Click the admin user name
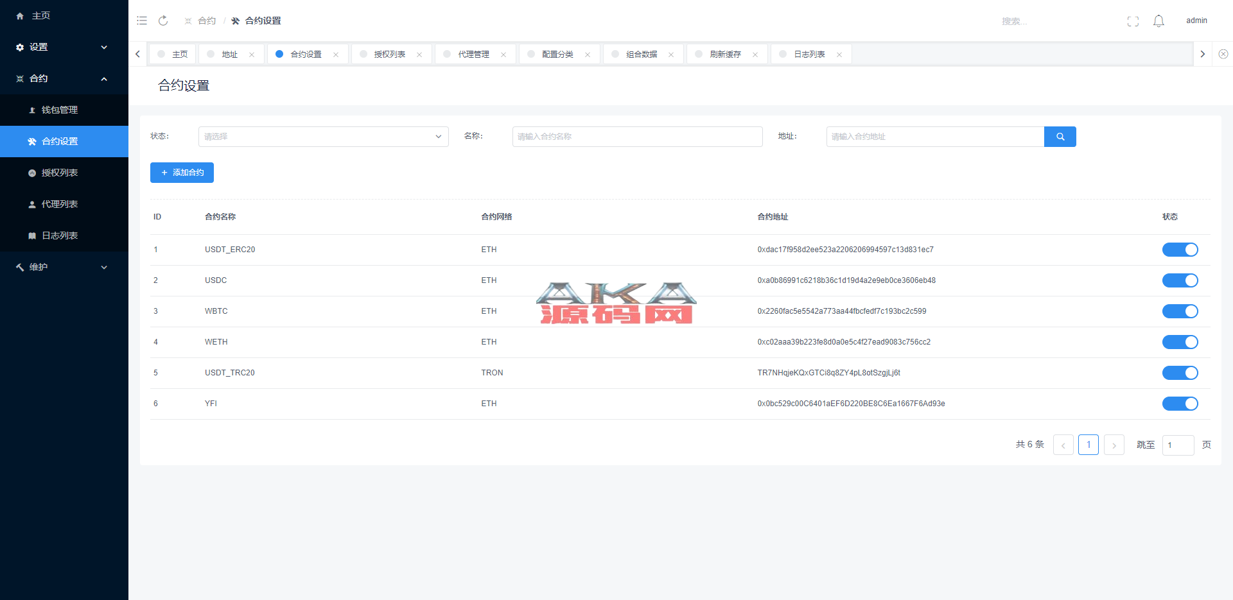Screen dimensions: 1233x600 point(1196,21)
